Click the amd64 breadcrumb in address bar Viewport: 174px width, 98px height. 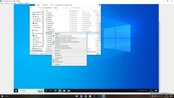[55, 8]
